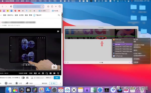Open Spotlight search in menu bar
The width and height of the screenshot is (151, 93).
coord(125,1)
